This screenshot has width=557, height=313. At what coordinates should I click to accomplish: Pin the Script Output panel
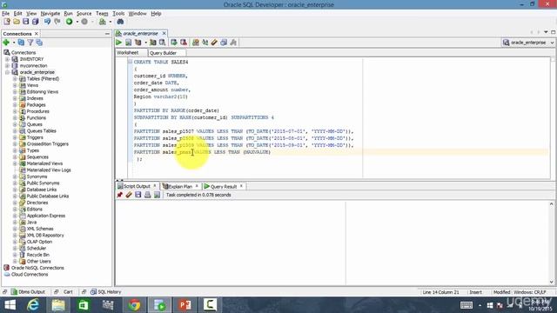(120, 195)
